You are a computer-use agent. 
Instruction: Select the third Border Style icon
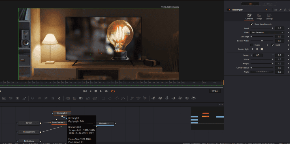261,49
